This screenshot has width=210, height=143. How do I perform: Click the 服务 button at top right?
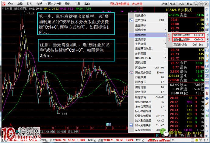coord(189,4)
